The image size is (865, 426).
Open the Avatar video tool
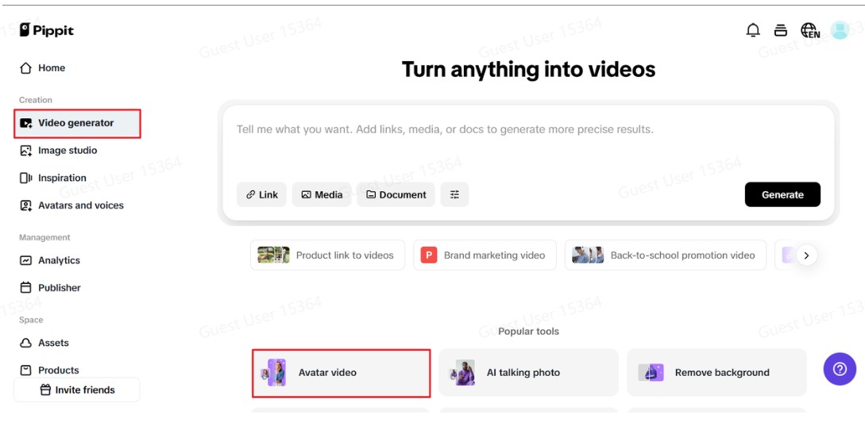341,373
